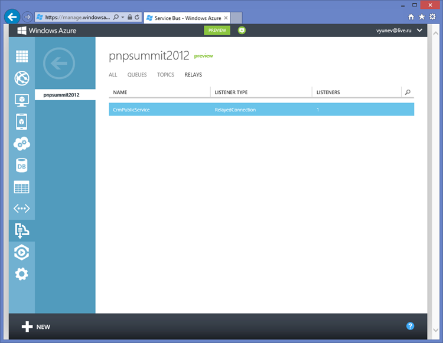
Task: Sort by LISTENERS column header
Action: click(x=328, y=92)
